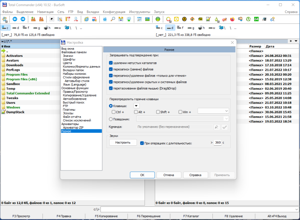This screenshot has width=300, height=220.
Task: Open the key selection combo box
Action: point(213,111)
